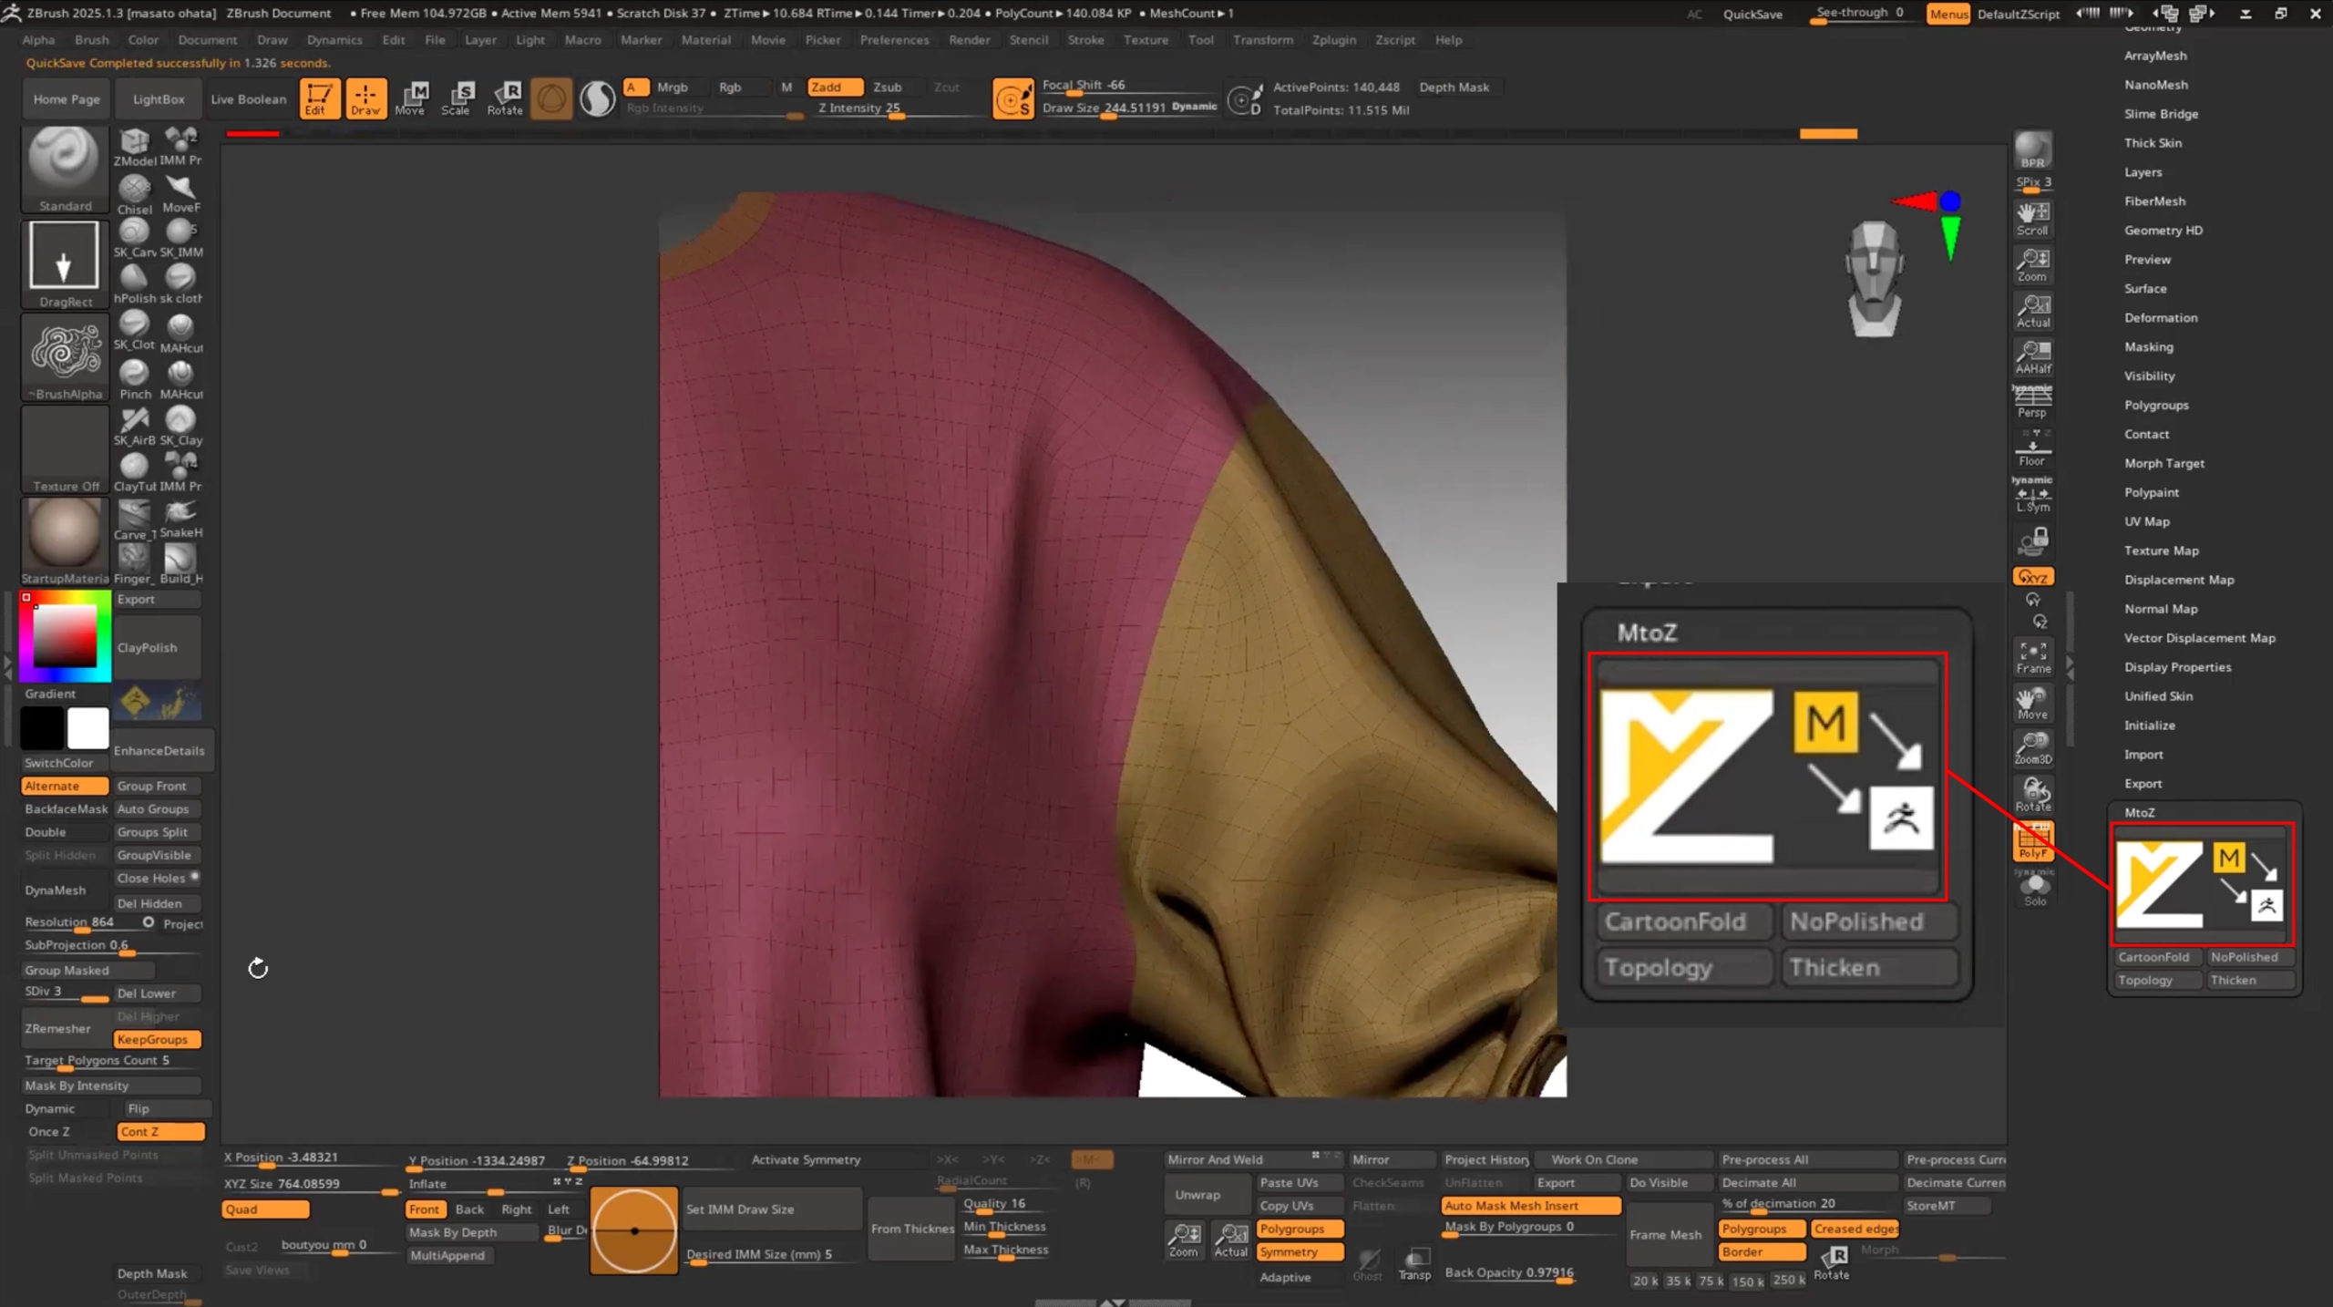The height and width of the screenshot is (1307, 2333).
Task: Click the Frame view icon
Action: [x=2032, y=657]
